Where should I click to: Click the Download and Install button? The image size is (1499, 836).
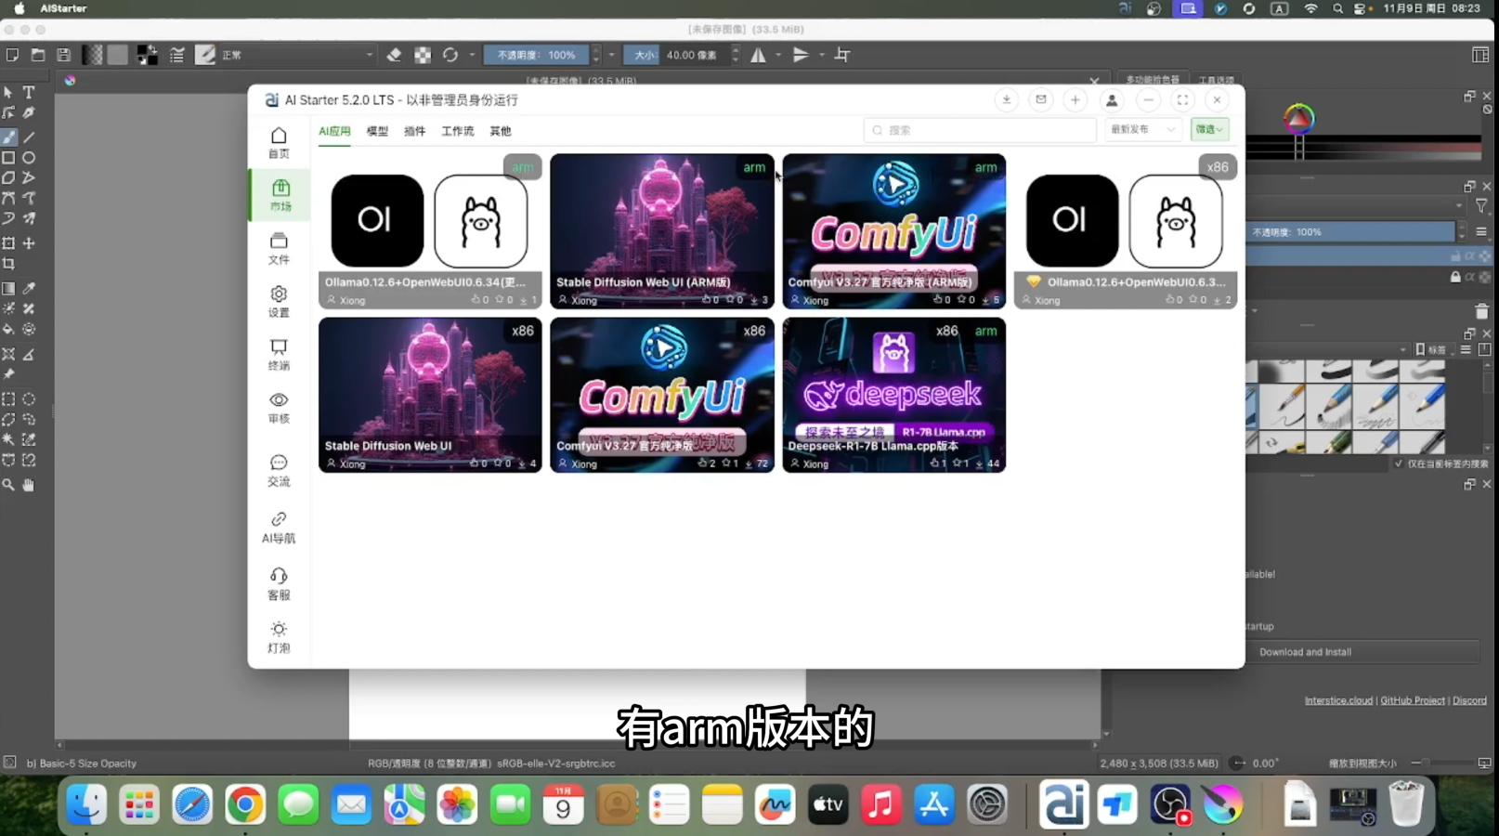pos(1305,652)
